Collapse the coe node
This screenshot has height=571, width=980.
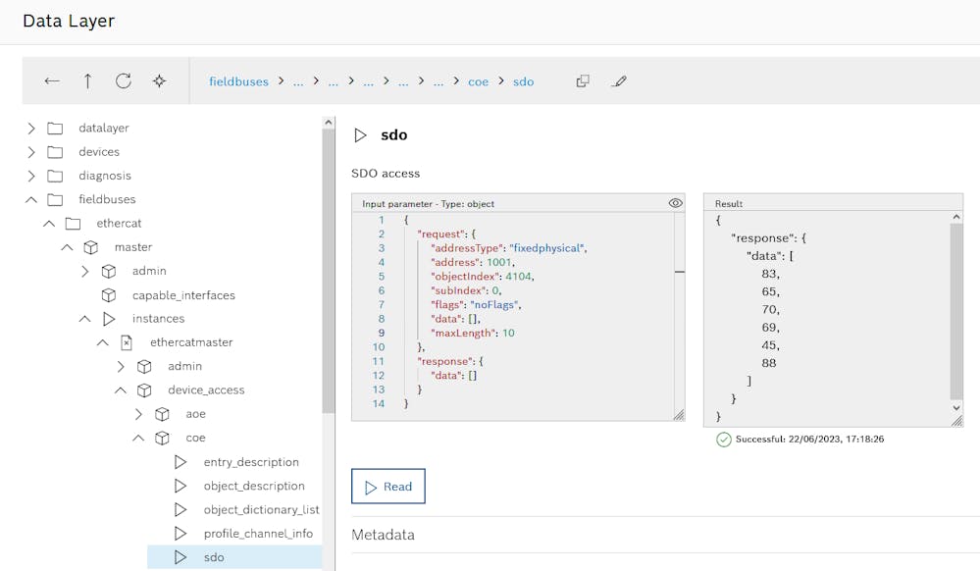click(x=138, y=439)
